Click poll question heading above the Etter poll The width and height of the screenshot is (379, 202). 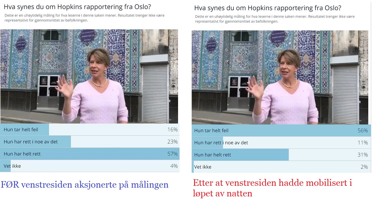point(268,8)
